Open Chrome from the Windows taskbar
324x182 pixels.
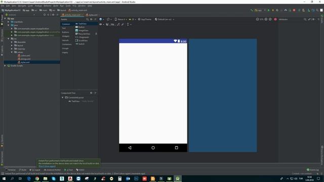point(37,178)
